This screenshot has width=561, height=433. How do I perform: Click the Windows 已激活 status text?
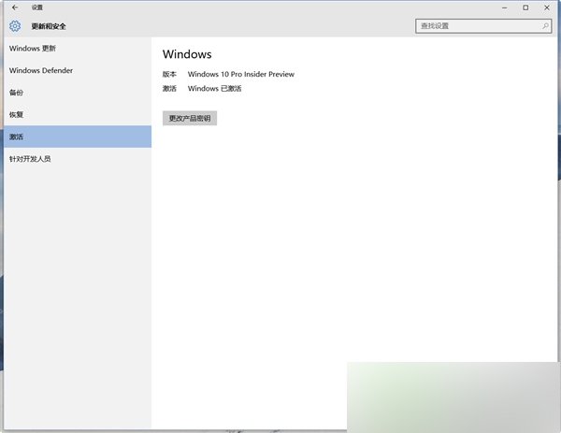coord(215,89)
